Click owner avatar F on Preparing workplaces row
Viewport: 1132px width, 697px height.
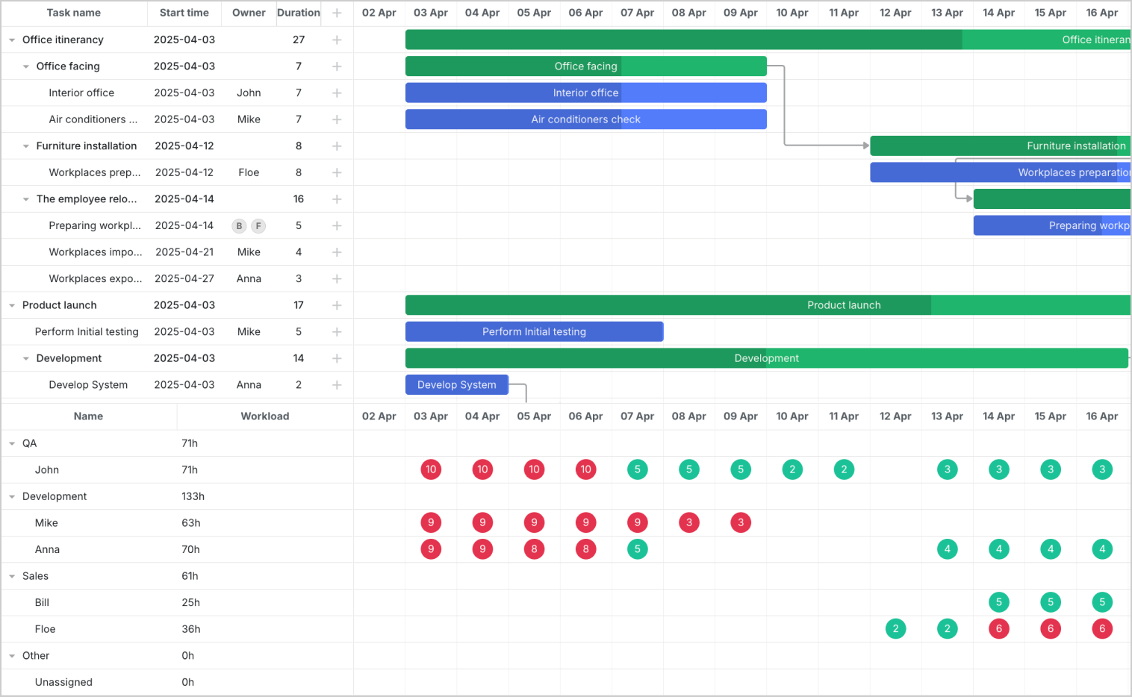pyautogui.click(x=258, y=225)
